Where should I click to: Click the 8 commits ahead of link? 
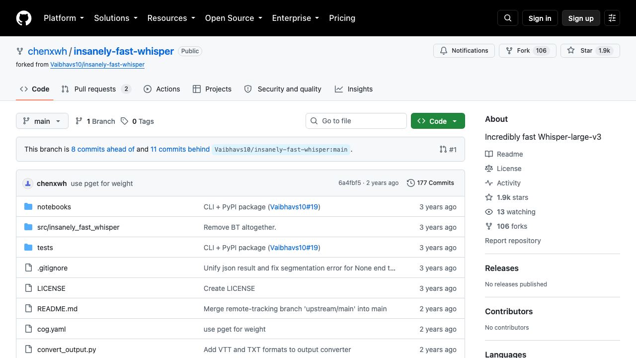(x=103, y=149)
